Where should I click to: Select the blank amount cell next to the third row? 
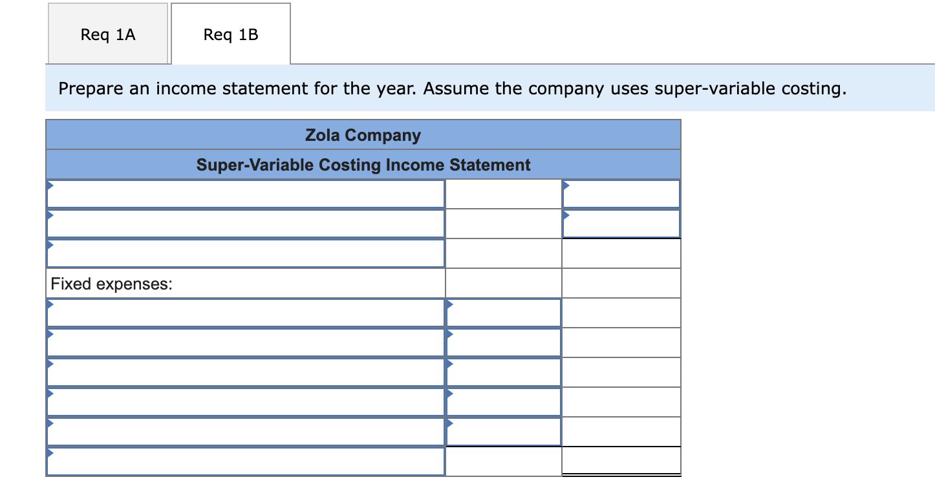502,253
